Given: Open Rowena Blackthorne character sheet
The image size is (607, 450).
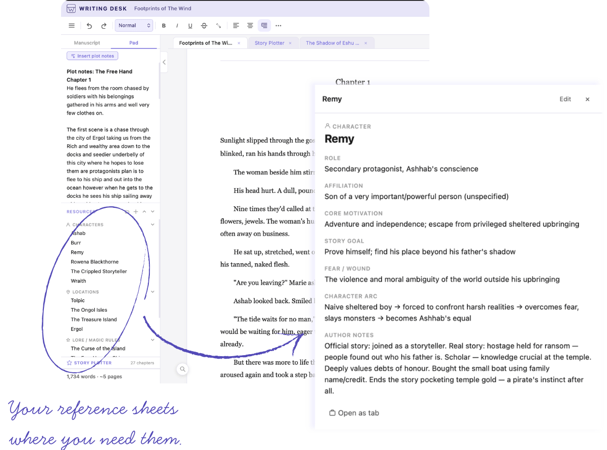Looking at the screenshot, I should (94, 262).
